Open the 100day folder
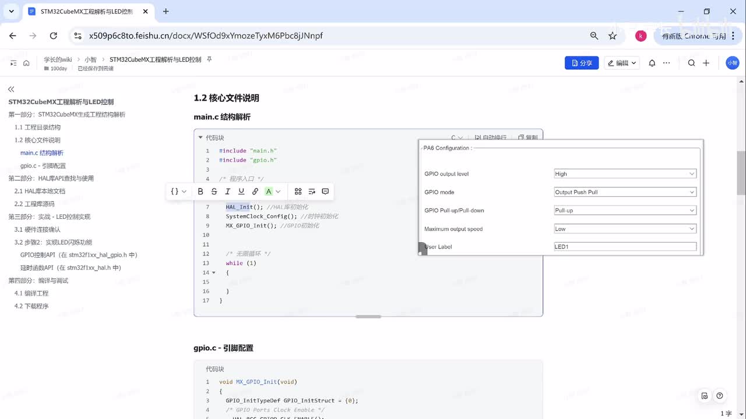Viewport: 746px width, 419px height. click(55, 69)
